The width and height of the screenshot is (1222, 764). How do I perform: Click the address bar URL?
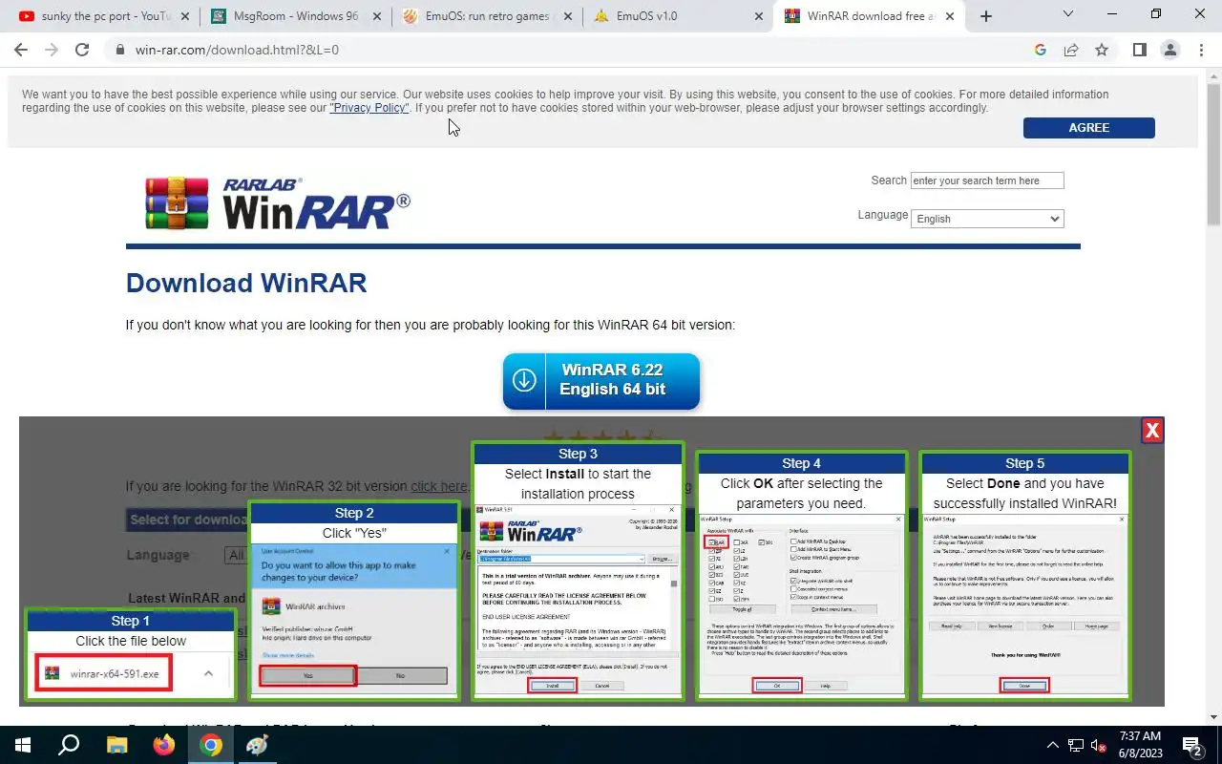237,50
